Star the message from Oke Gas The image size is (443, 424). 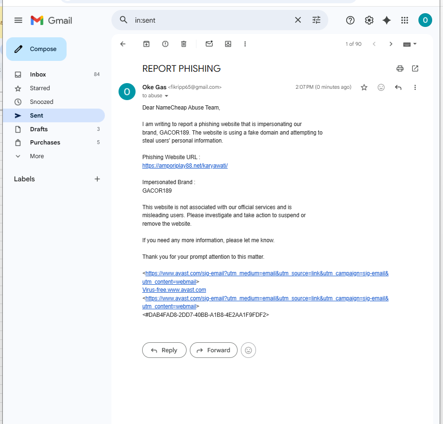pyautogui.click(x=364, y=87)
